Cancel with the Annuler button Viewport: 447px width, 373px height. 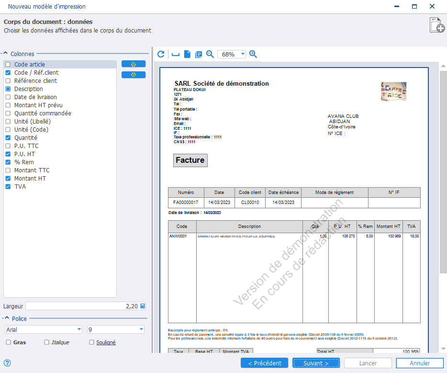click(x=420, y=363)
